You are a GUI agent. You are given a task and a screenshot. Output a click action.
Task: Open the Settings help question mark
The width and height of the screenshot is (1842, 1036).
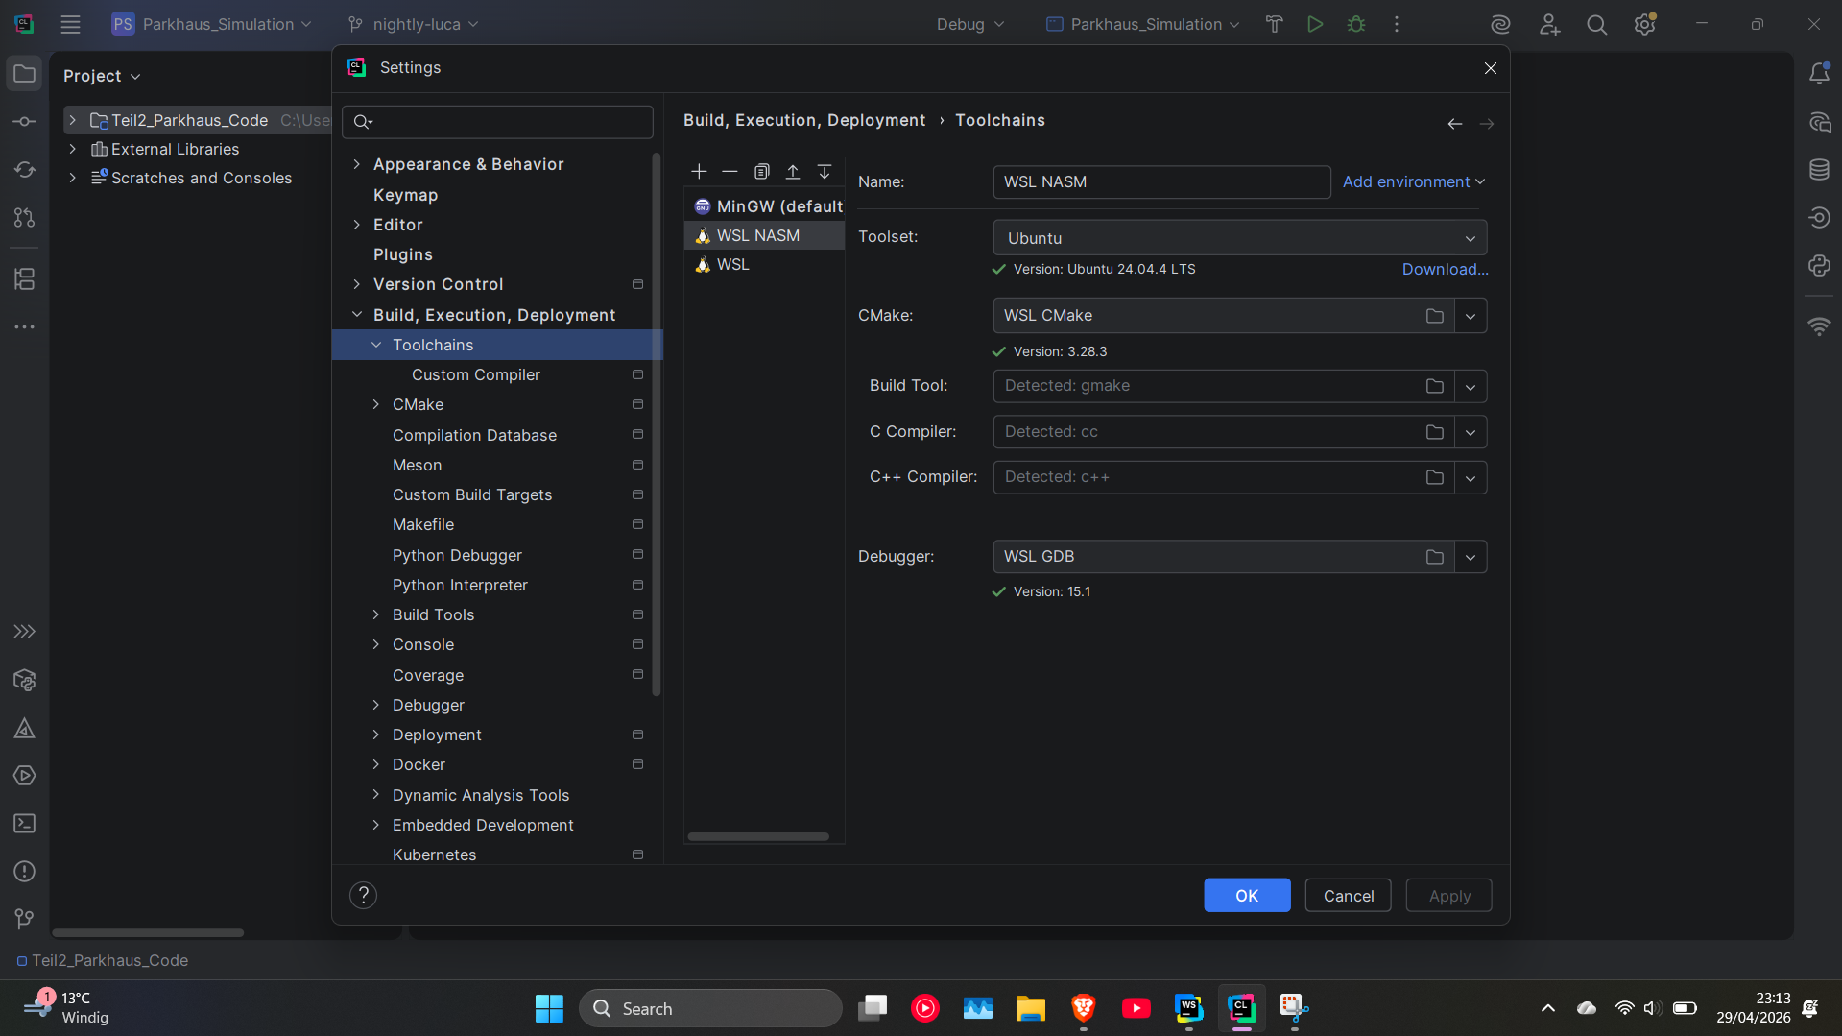point(363,896)
